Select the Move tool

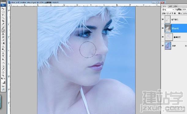click(x=3, y=9)
